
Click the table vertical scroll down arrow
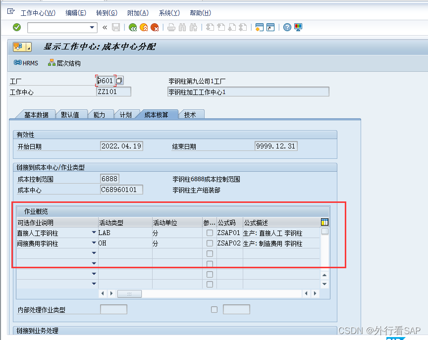tap(324, 284)
